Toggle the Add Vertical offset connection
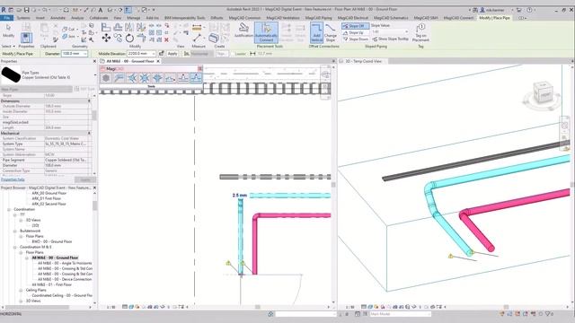Screen dimensions: 575x323 [316, 32]
